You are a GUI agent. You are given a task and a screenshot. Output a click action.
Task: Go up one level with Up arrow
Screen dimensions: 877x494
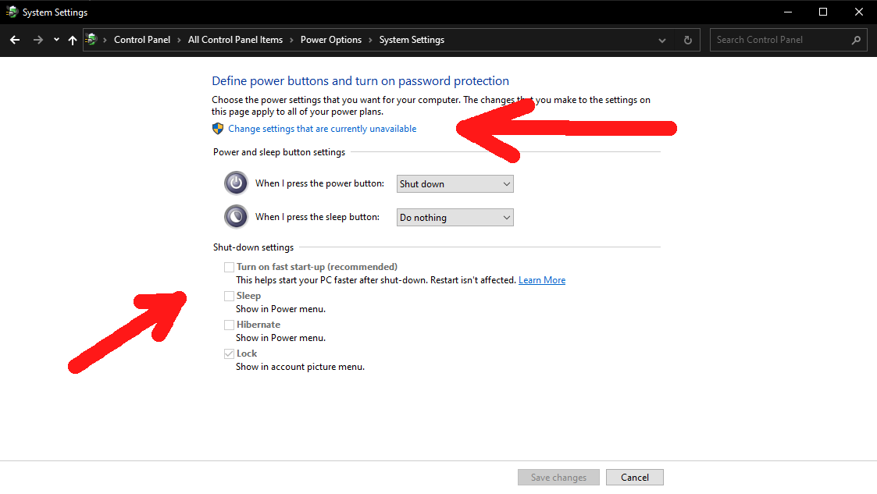(x=73, y=40)
